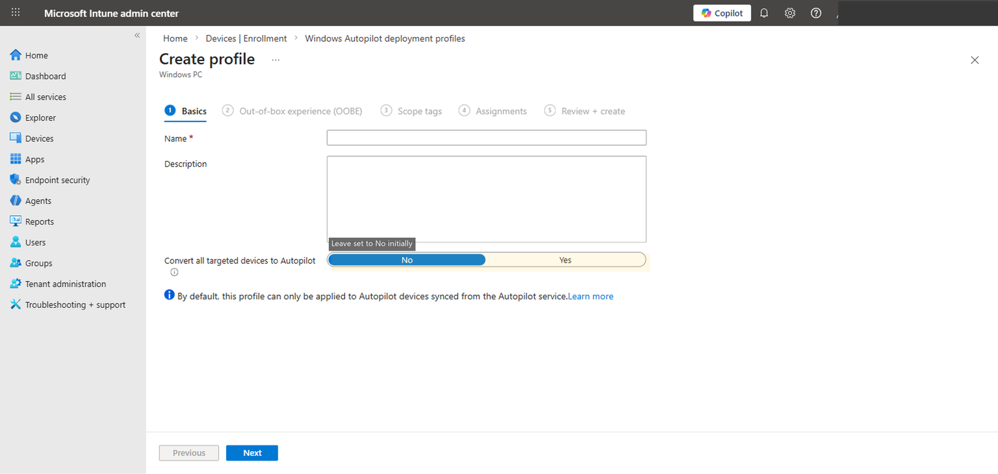The width and height of the screenshot is (998, 474).
Task: Click the notifications bell icon
Action: point(763,12)
